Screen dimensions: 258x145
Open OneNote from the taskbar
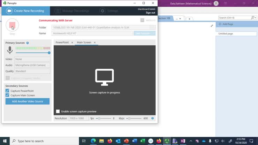pyautogui.click(x=183, y=141)
